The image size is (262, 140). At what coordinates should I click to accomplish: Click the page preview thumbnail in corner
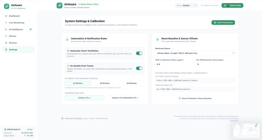[x=246, y=131]
